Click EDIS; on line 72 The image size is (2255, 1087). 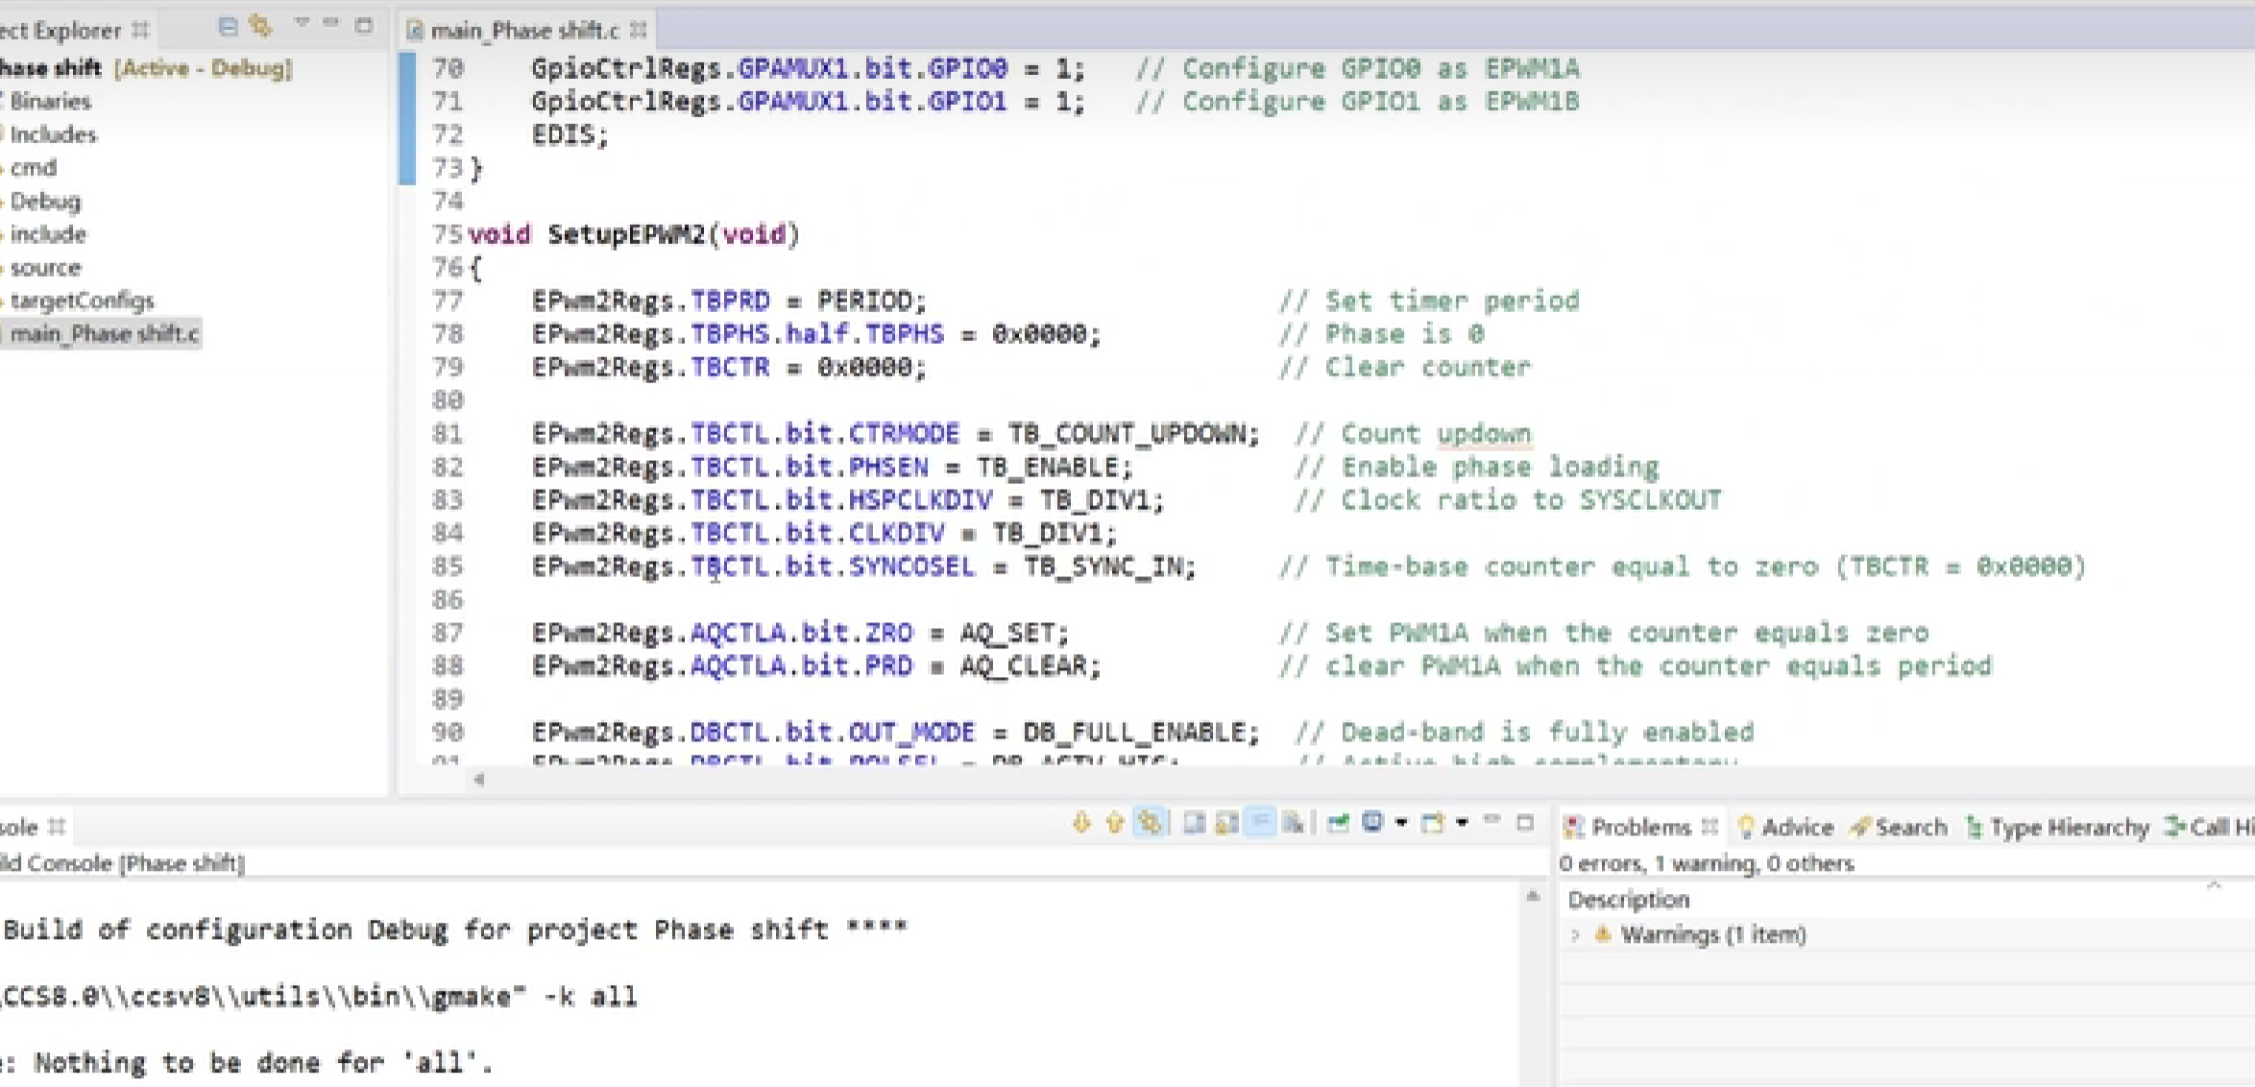tap(570, 135)
